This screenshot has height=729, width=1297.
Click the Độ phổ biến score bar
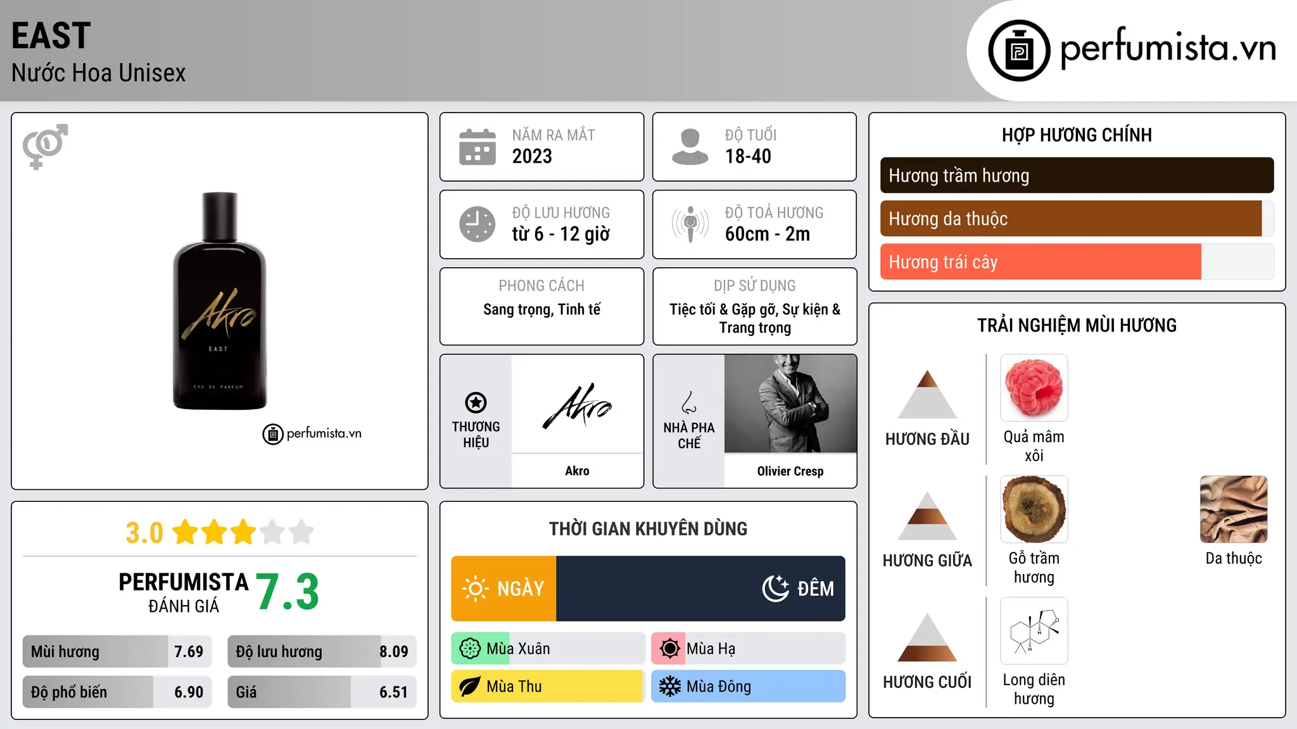click(117, 692)
